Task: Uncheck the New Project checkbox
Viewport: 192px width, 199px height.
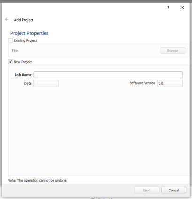Action: coord(10,62)
